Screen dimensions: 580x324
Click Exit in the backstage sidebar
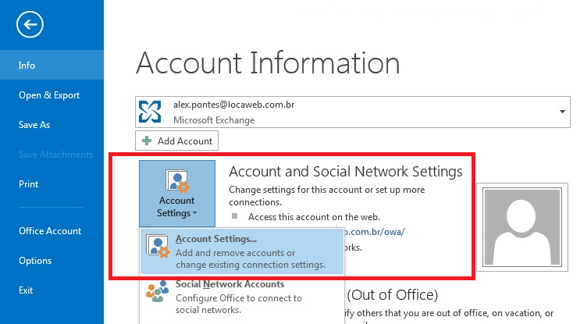26,290
